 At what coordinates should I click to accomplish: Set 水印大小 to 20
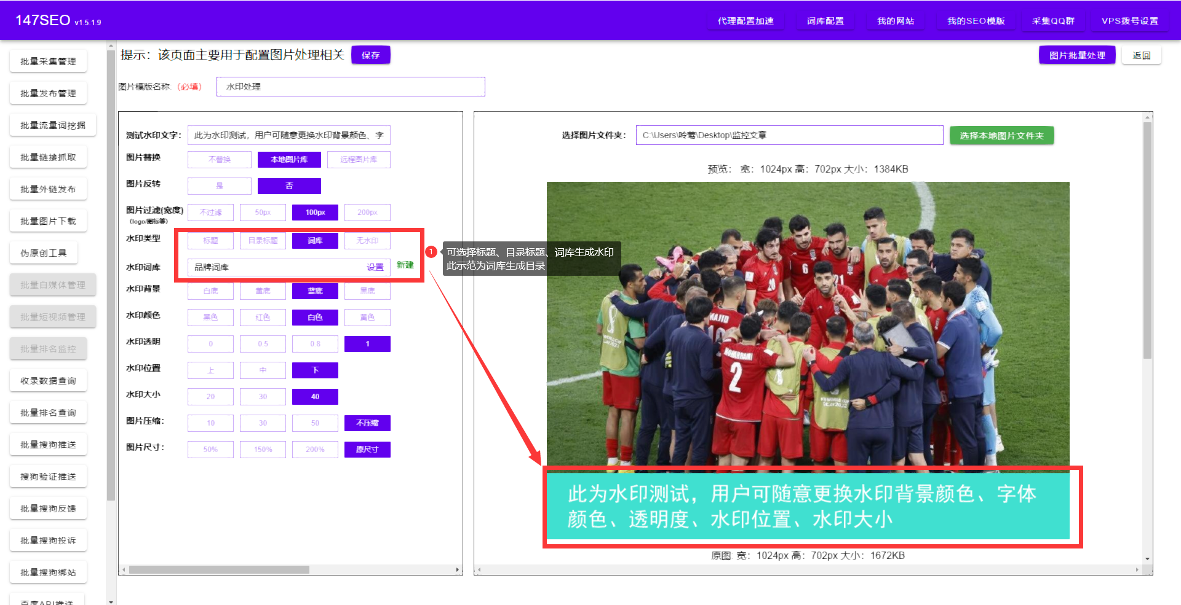210,397
